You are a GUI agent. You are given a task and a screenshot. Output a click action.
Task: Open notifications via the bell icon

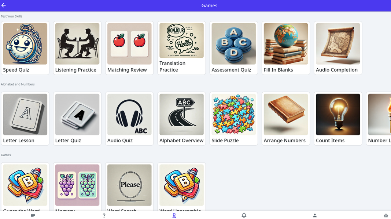click(x=244, y=215)
